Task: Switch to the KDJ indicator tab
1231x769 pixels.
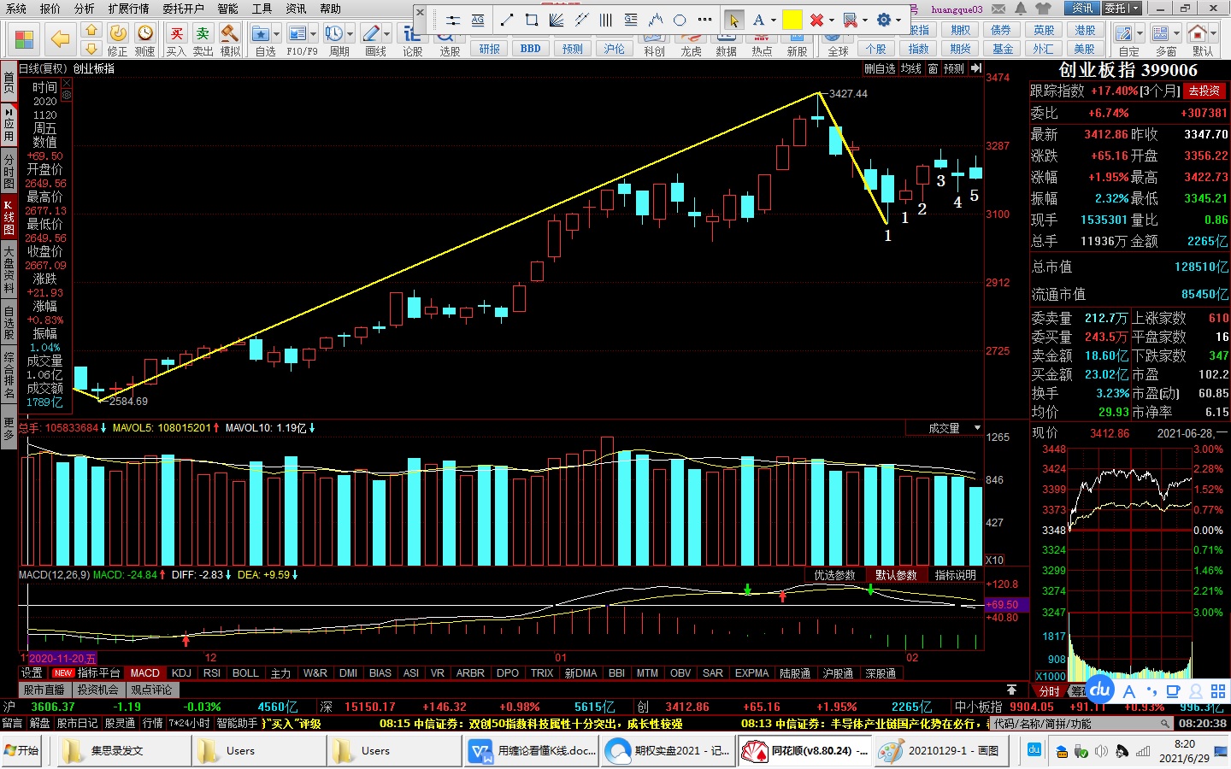Action: click(181, 673)
